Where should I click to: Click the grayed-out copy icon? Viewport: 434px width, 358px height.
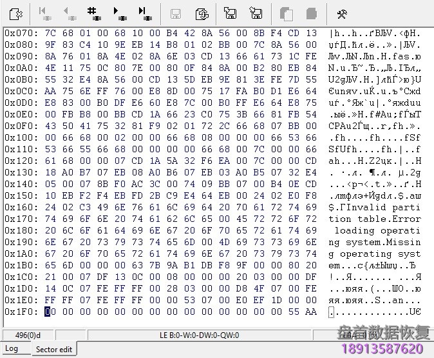(x=287, y=13)
